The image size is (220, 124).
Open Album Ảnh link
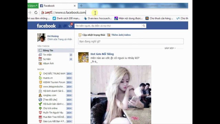point(48,63)
